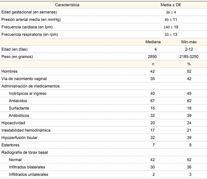Screen dimensions: 207x179
Task: Click the 'Inotrópicos al ingreso' row label
Action: [28, 94]
